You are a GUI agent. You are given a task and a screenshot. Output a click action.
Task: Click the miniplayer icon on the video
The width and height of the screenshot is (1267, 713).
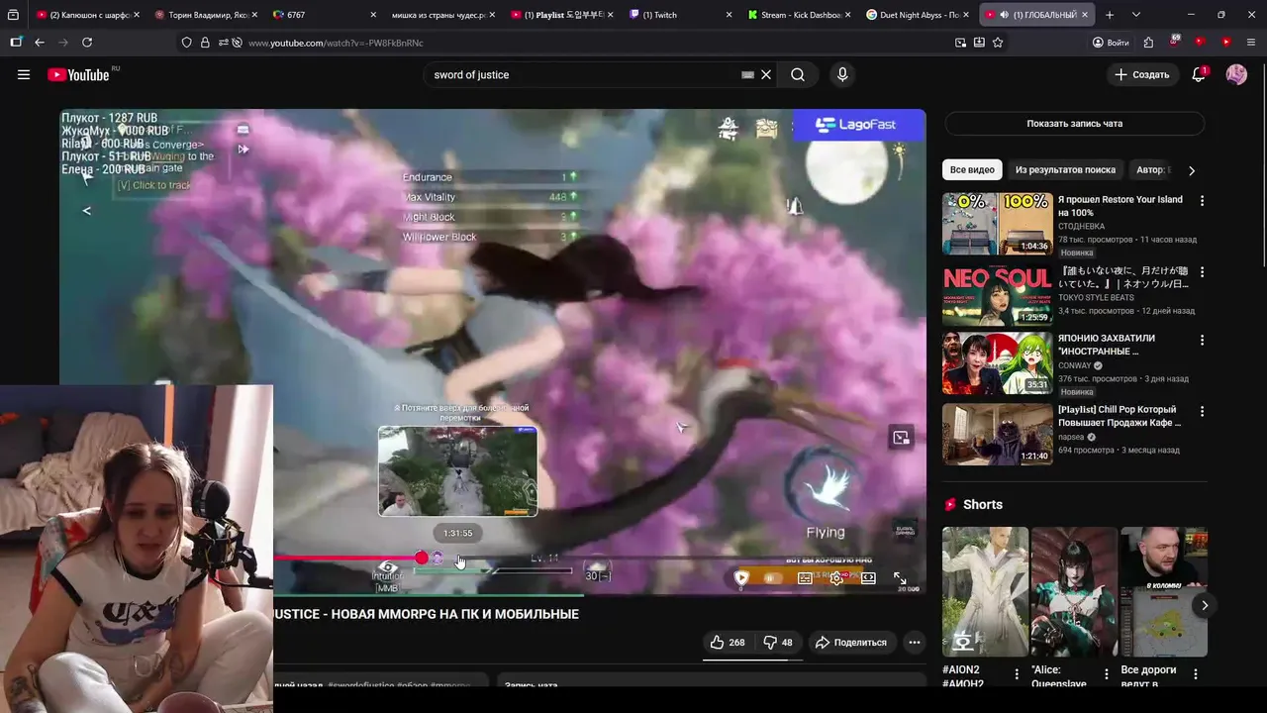(901, 438)
